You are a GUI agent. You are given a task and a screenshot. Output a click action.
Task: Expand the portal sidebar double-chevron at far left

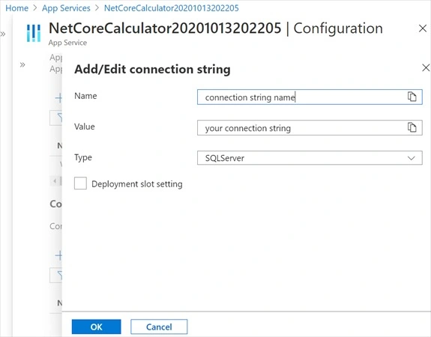click(3, 34)
